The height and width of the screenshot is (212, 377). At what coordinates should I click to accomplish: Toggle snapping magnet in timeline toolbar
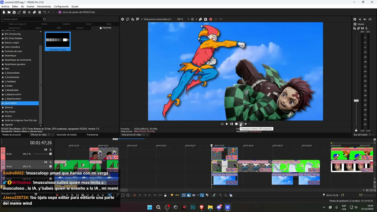pyautogui.click(x=183, y=195)
